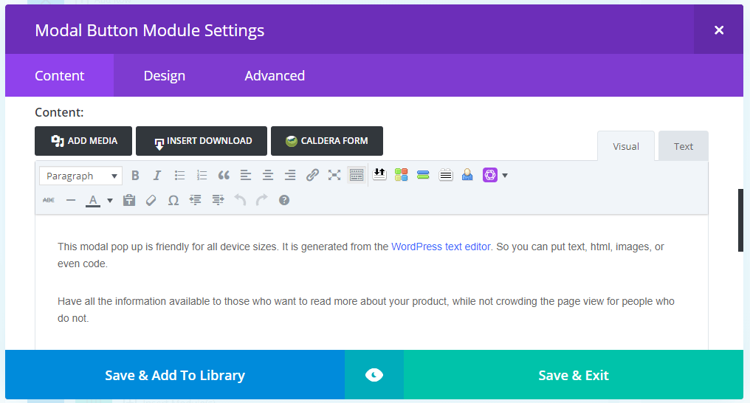Clear formatting with the eraser
Screen dimensions: 750x403
151,200
